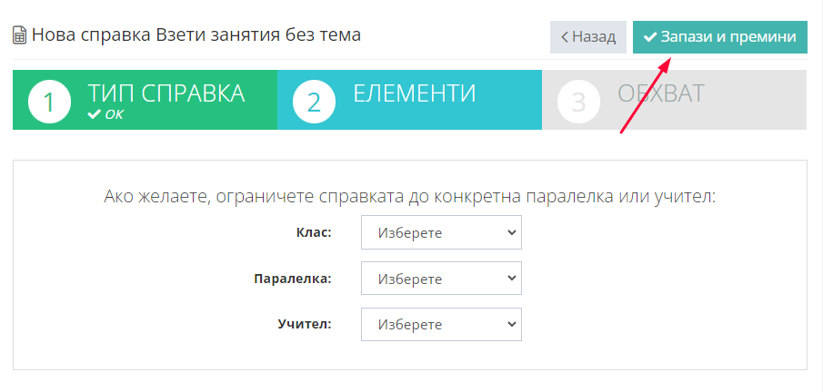Click the checkmark icon in Запази и премини

650,37
